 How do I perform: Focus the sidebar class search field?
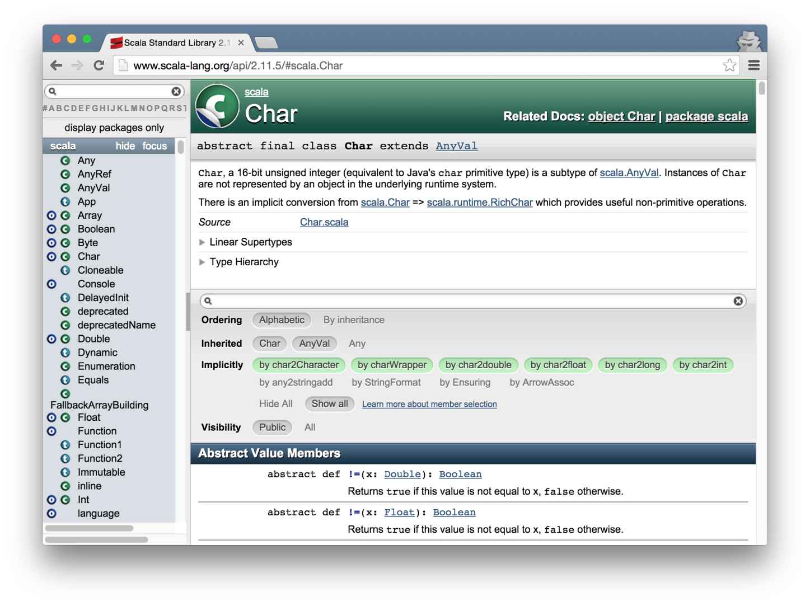pyautogui.click(x=114, y=91)
